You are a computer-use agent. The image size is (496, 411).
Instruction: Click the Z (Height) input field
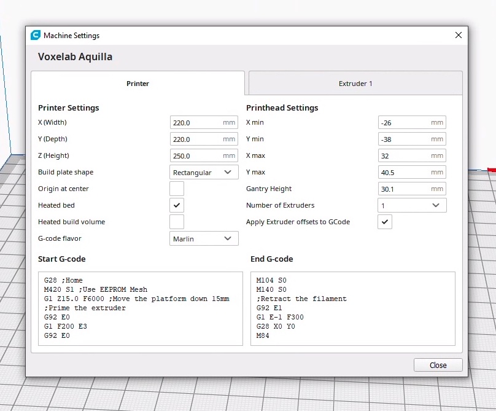(x=204, y=155)
